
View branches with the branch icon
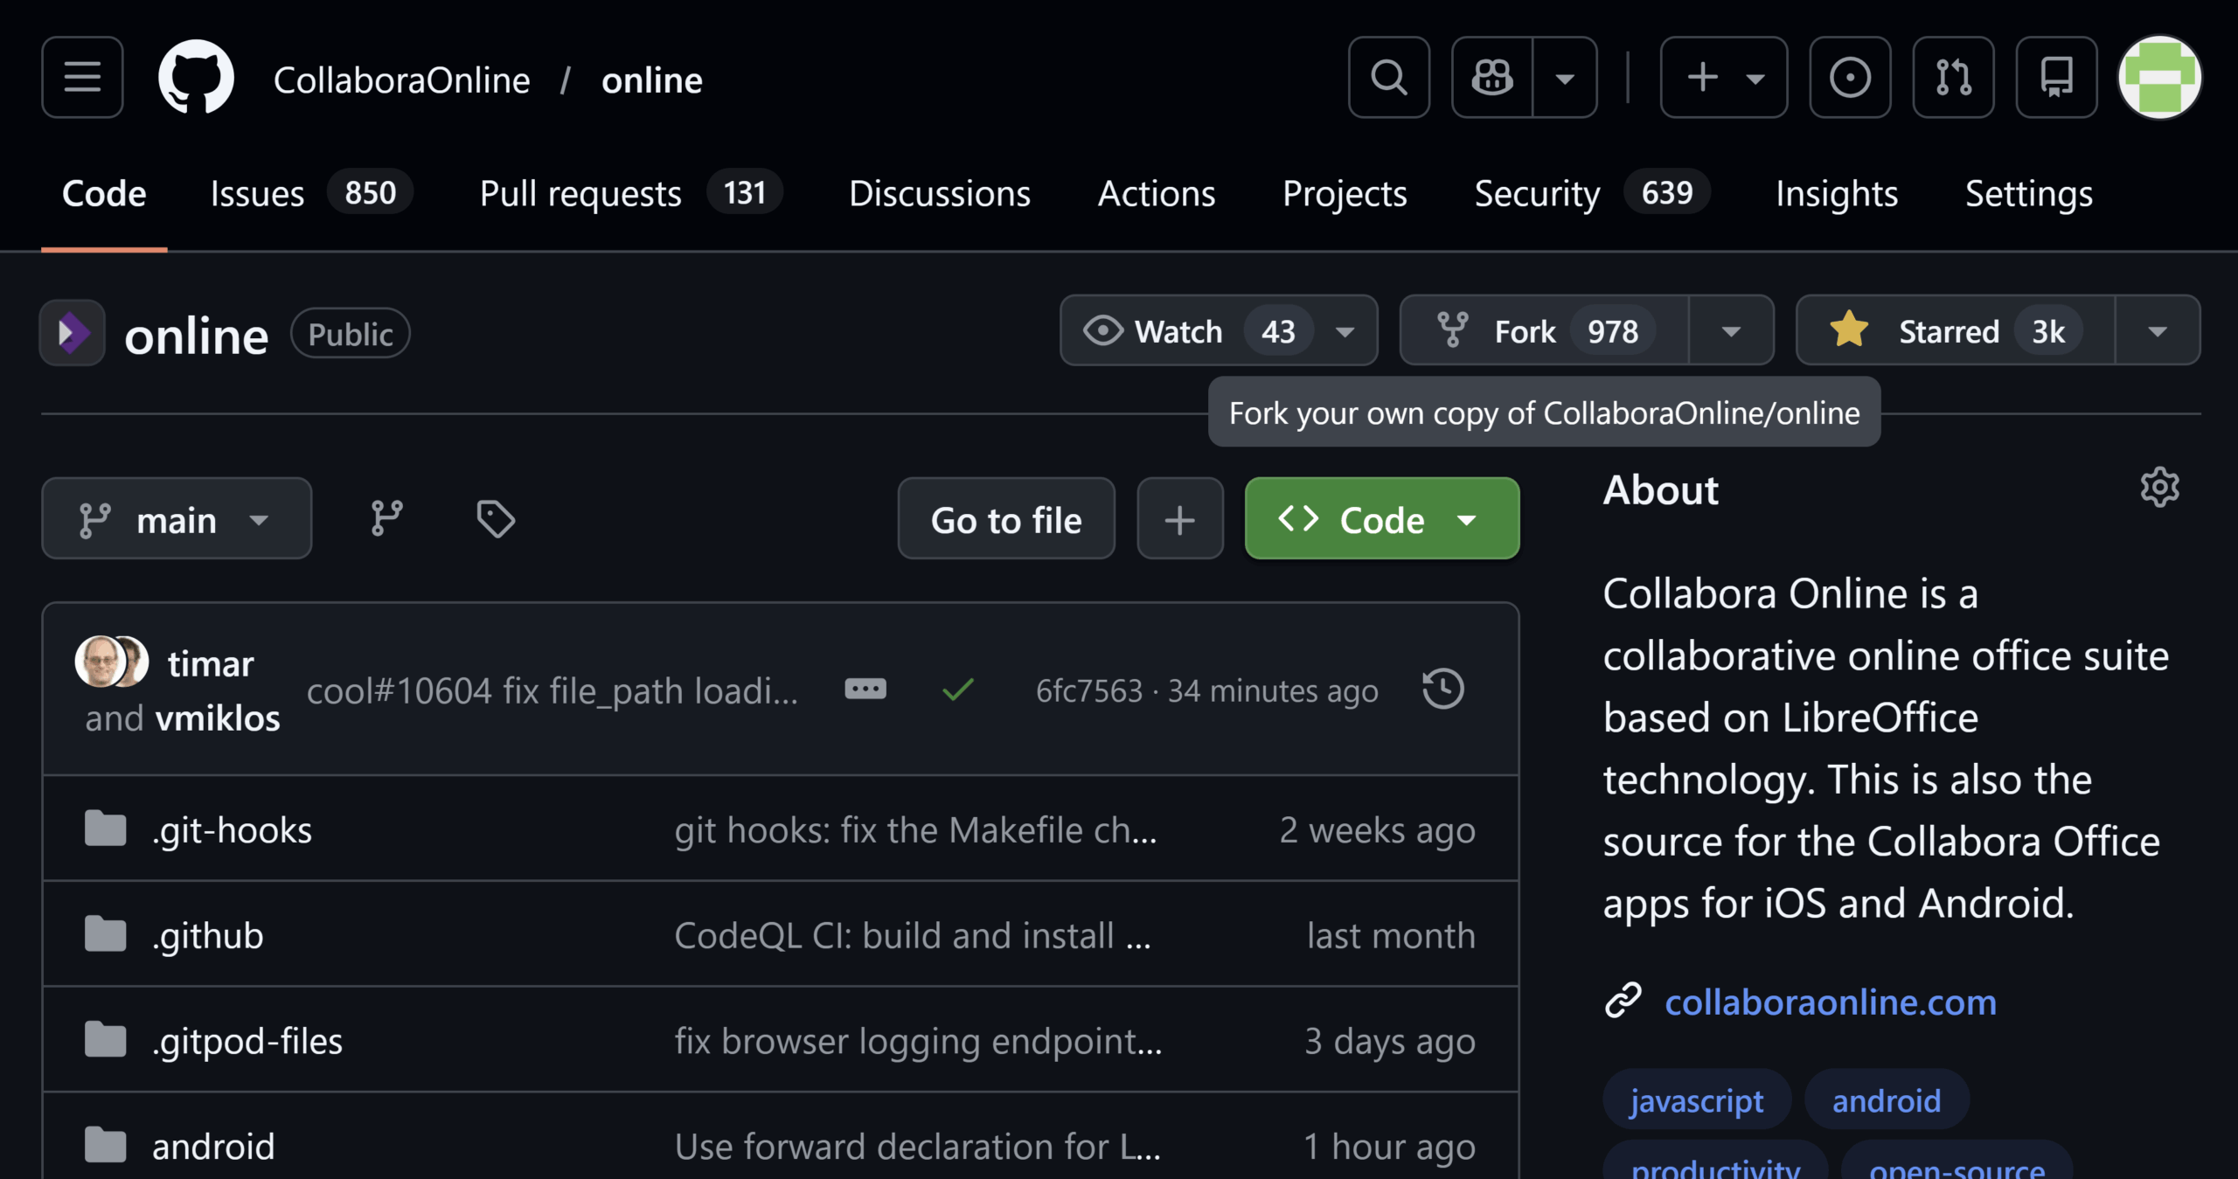386,518
